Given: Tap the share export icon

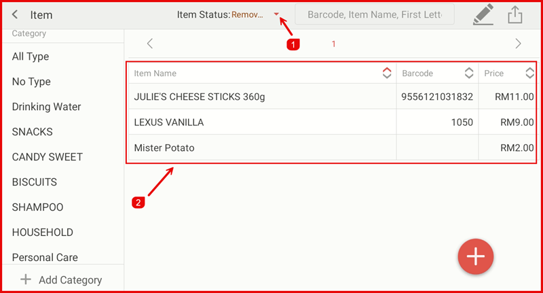Looking at the screenshot, I should [516, 15].
